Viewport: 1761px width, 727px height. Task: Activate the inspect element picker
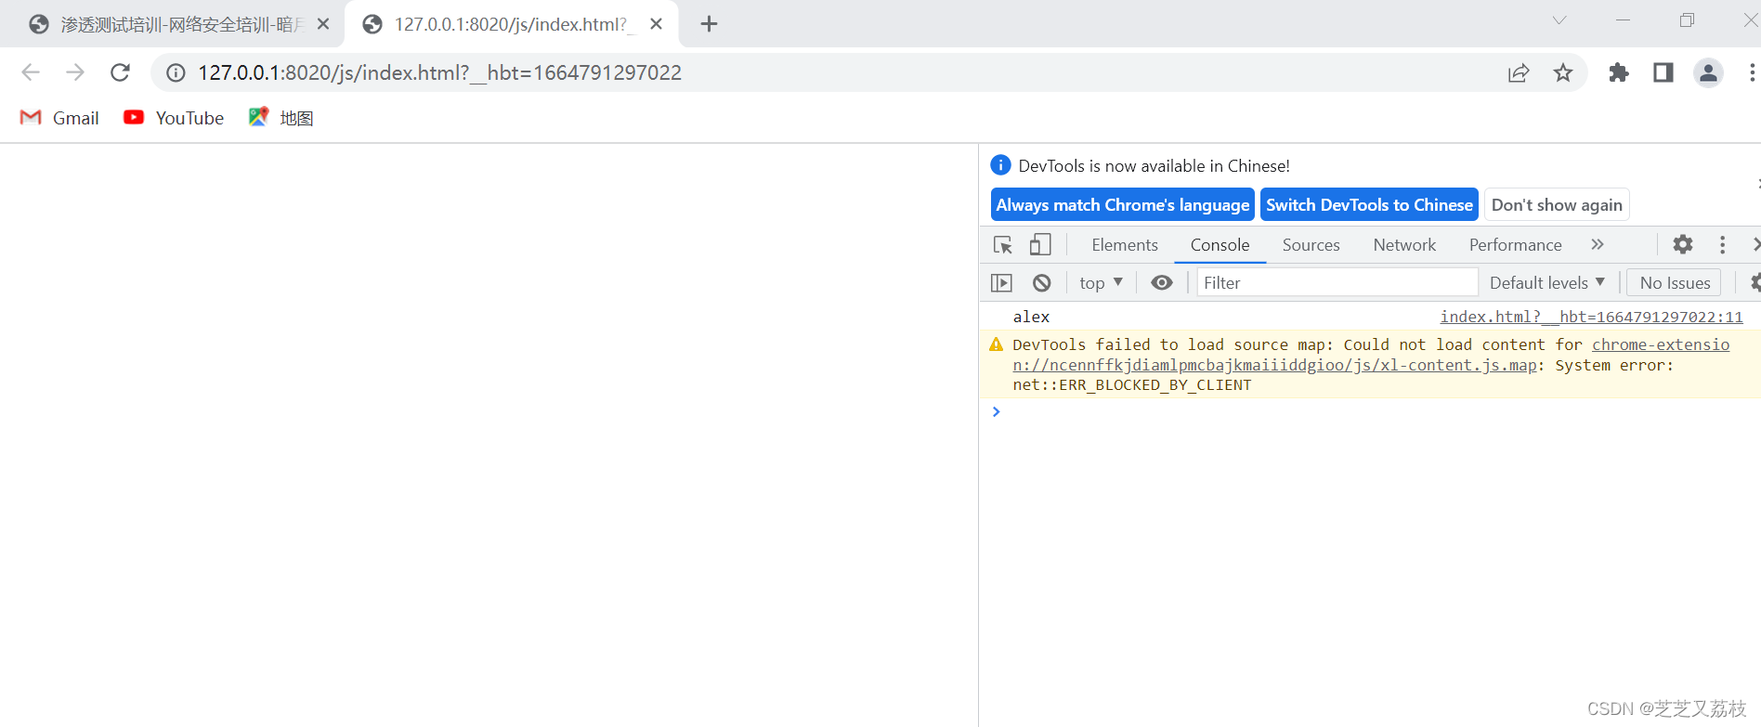[x=1003, y=245]
